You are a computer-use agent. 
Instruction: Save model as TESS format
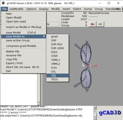[57, 79]
